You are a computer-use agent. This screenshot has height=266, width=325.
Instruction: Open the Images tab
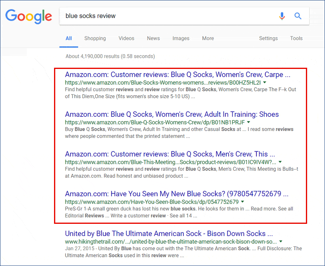click(181, 39)
